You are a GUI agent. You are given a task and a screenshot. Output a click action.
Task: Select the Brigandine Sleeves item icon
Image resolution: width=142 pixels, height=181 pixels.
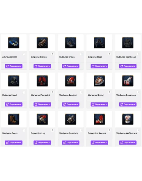99,119
